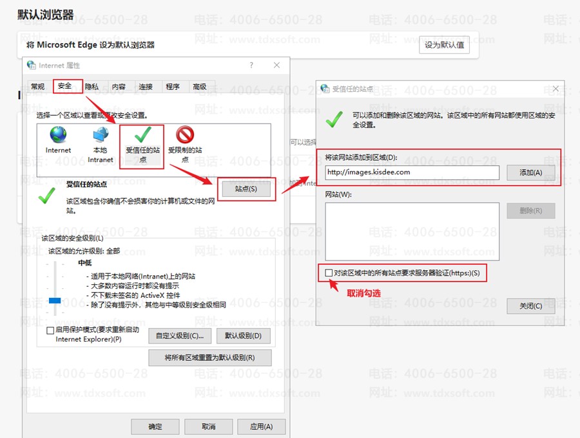Switch to the 常规 tab
This screenshot has width=580, height=438.
(x=38, y=86)
